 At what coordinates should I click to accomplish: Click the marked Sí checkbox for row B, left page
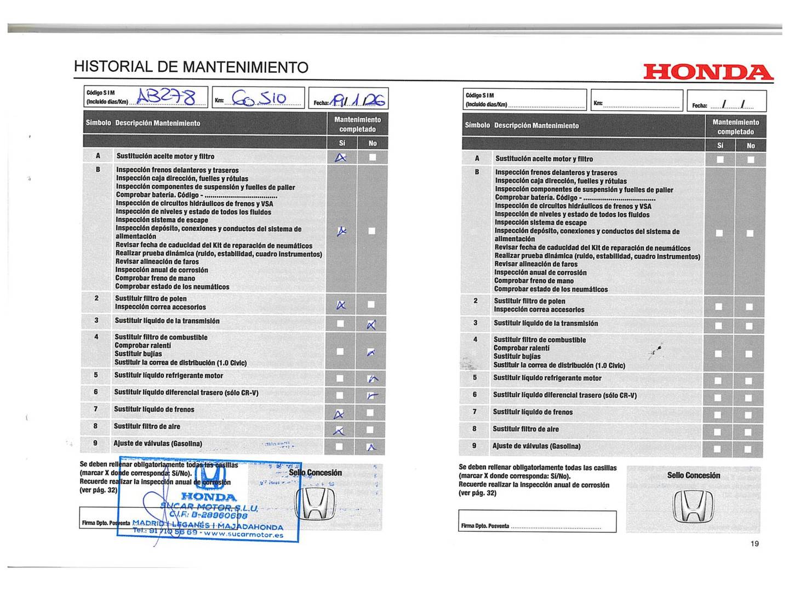click(x=342, y=231)
